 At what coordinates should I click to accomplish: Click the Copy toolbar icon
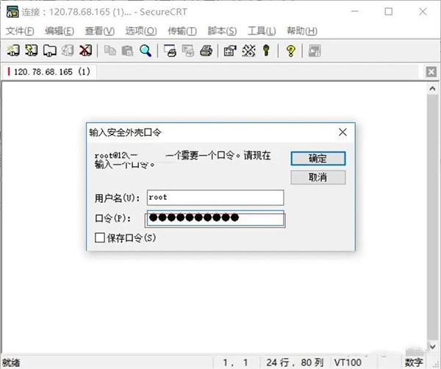110,51
